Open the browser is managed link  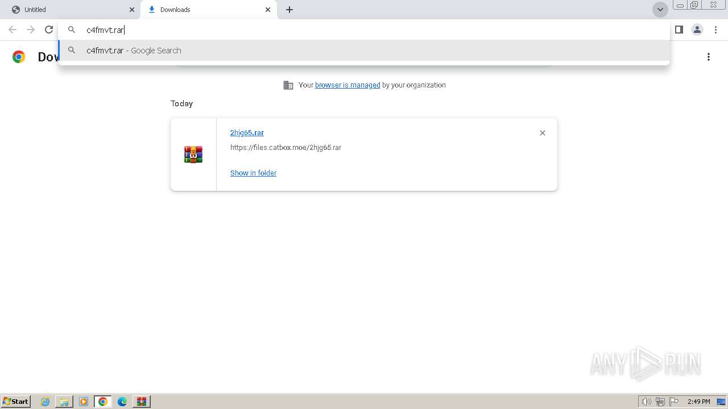point(348,85)
